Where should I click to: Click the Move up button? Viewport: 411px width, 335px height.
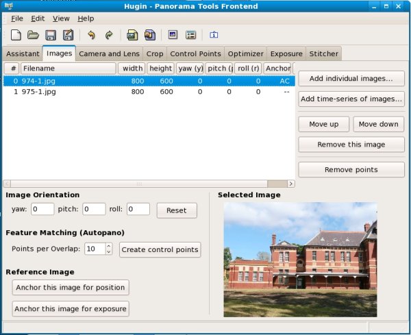click(x=324, y=124)
